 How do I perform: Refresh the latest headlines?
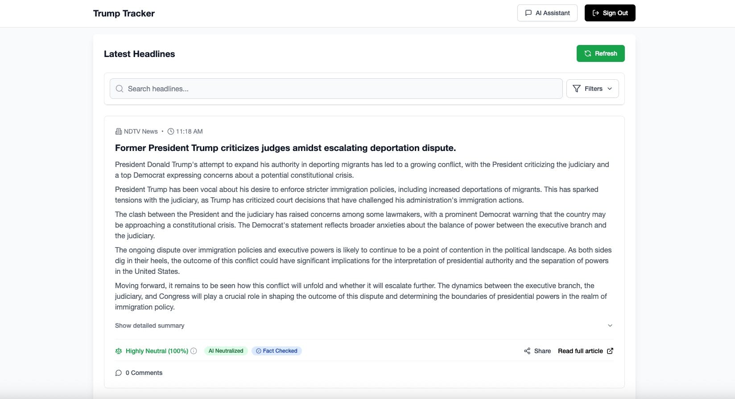point(600,53)
